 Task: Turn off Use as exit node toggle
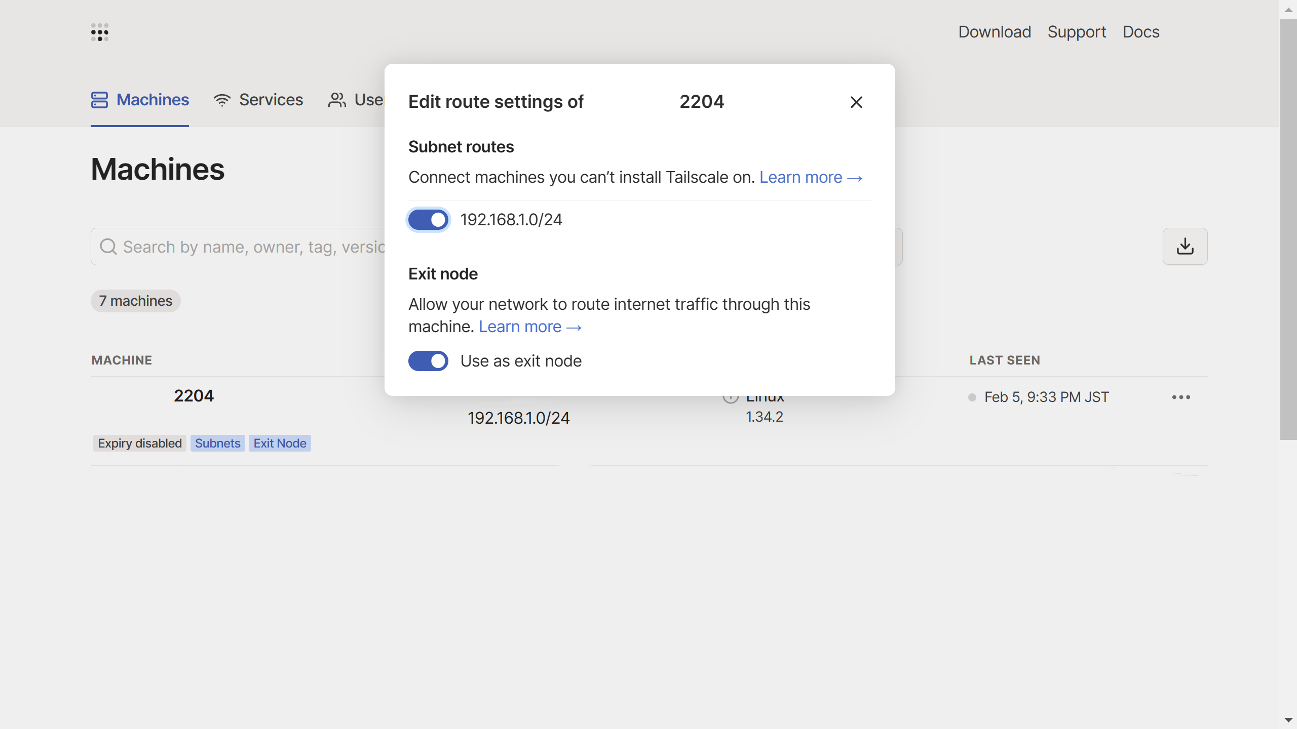(x=428, y=361)
